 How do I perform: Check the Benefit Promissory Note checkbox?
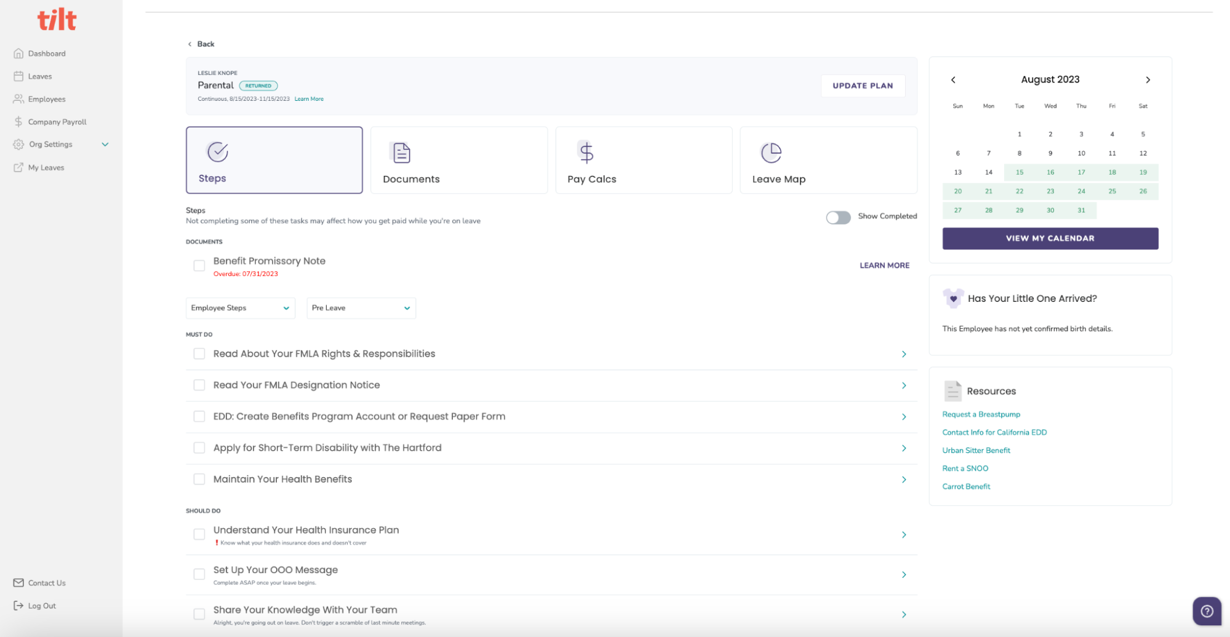tap(199, 266)
